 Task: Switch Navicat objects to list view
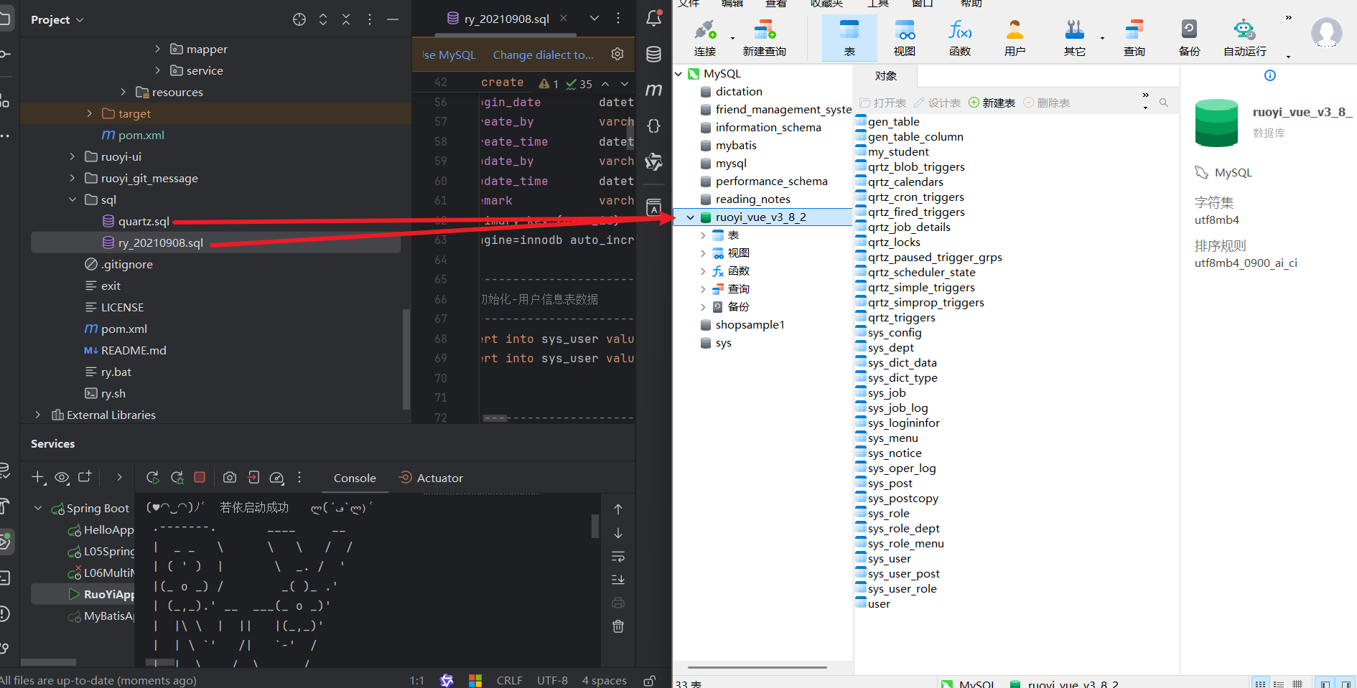coord(1260,683)
